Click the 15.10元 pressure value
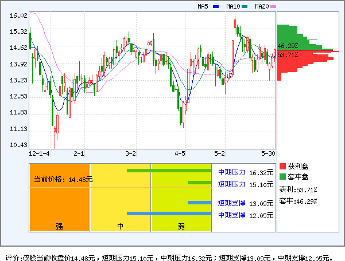This screenshot has width=345, height=261. coord(261,185)
